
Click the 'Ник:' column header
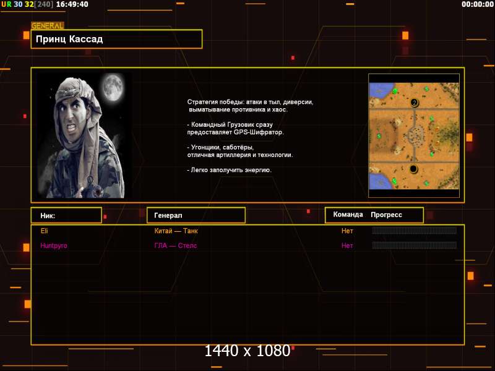(66, 215)
